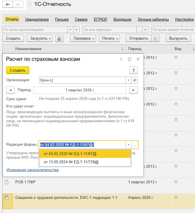Open Изменения законодательства link

coord(33,170)
